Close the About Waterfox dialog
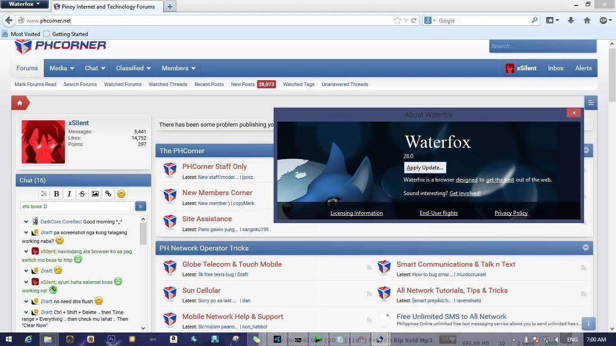 click(574, 113)
